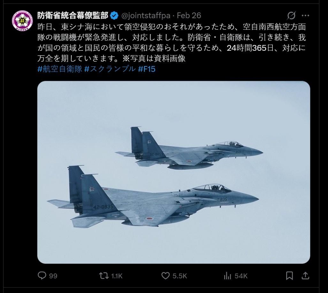Click the repost arrows icon
This screenshot has width=328, height=293.
(104, 276)
